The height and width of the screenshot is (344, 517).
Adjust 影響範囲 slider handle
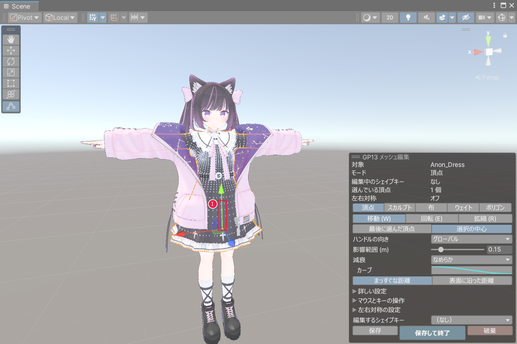click(441, 249)
